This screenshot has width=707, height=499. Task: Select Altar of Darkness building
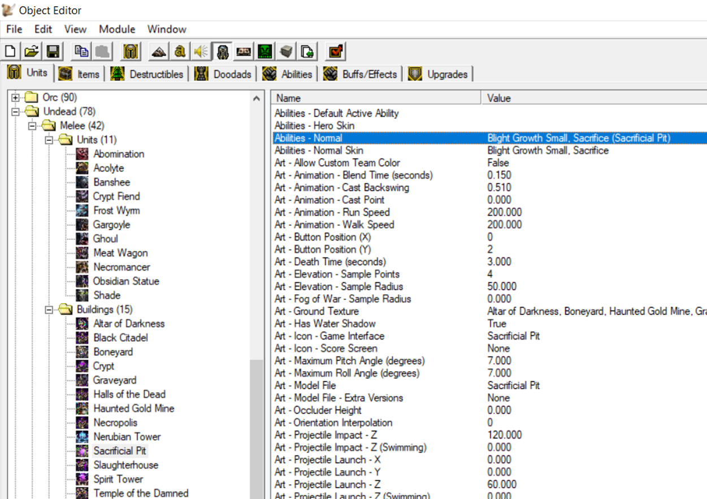pos(129,324)
